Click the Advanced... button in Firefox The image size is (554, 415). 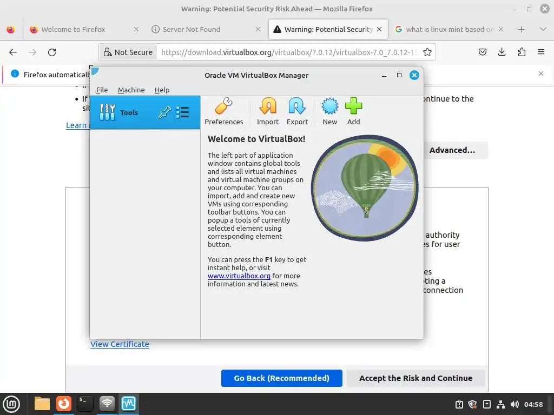coord(452,150)
